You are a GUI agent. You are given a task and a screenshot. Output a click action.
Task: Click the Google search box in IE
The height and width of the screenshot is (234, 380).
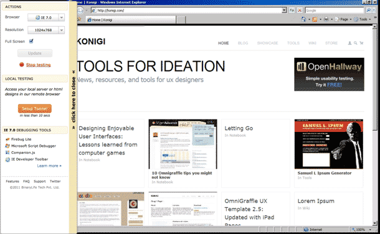click(x=335, y=11)
